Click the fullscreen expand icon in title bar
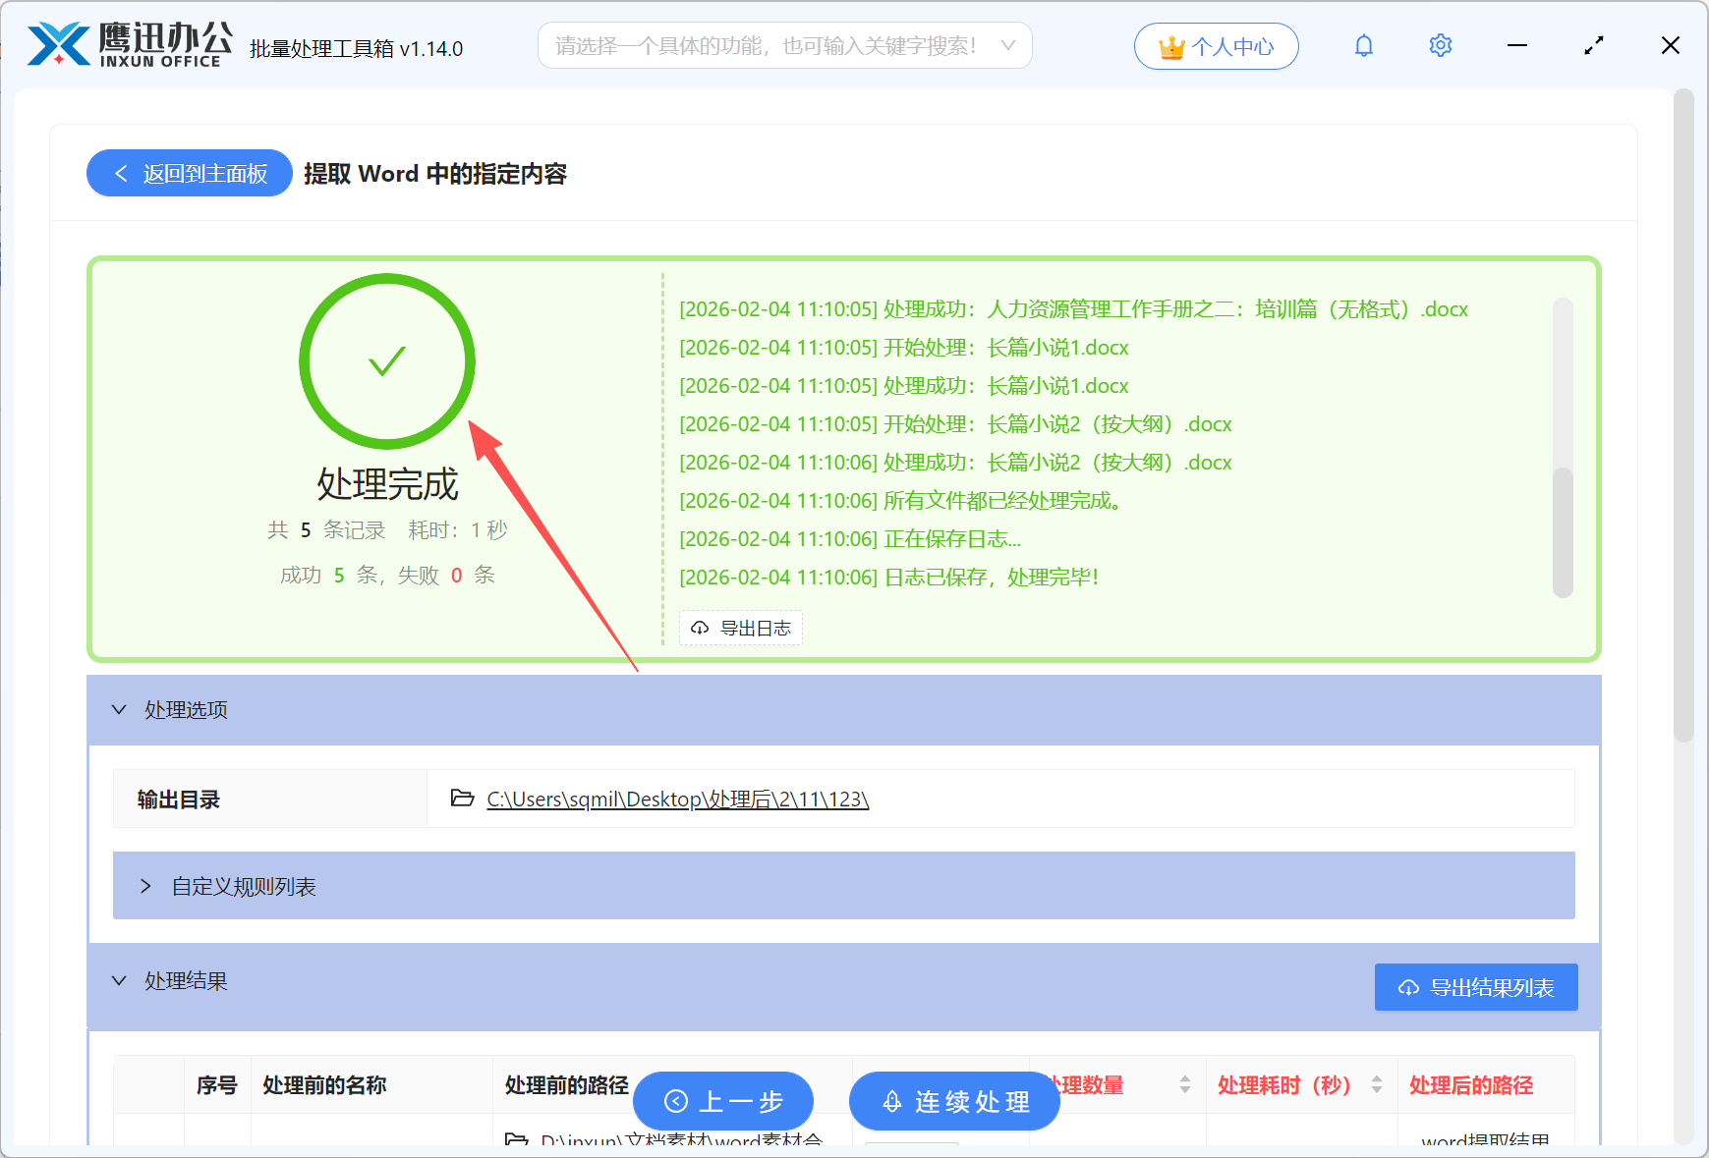Image resolution: width=1709 pixels, height=1158 pixels. 1593,45
